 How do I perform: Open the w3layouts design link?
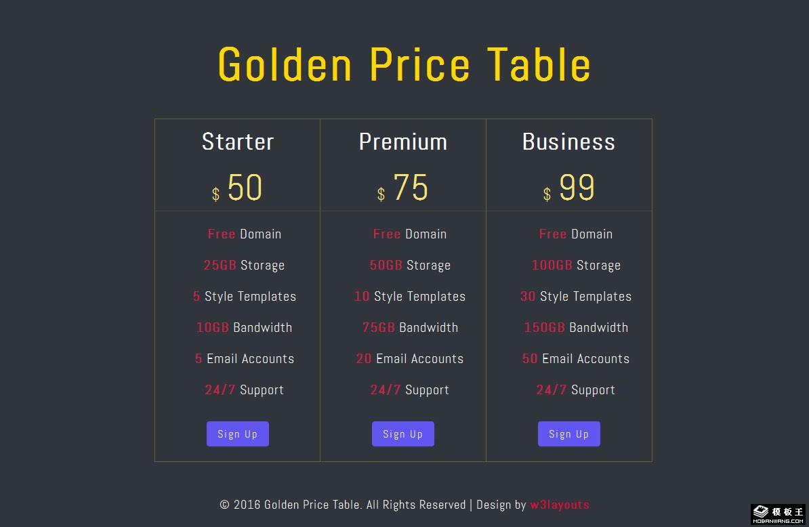pyautogui.click(x=560, y=505)
